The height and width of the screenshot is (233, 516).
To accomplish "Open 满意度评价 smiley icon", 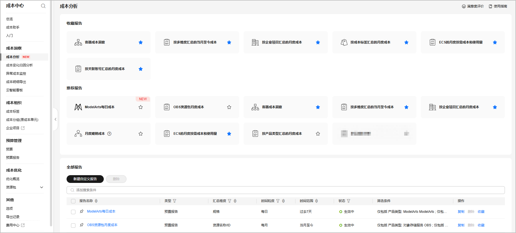I will pyautogui.click(x=464, y=6).
